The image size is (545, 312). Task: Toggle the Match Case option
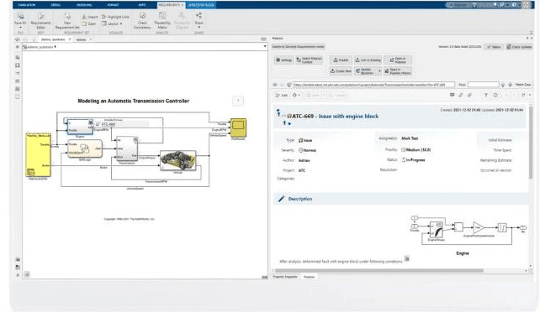pos(523,85)
